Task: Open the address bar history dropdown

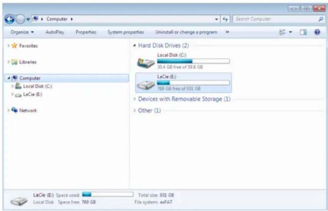Action: click(x=216, y=19)
